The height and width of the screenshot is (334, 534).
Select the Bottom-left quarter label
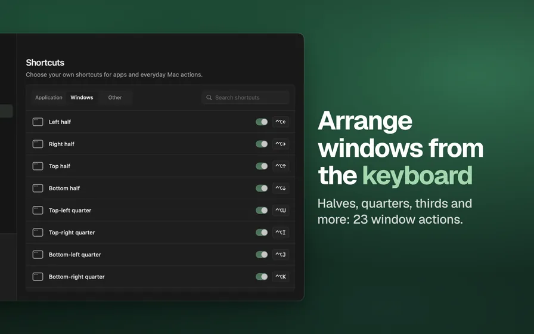pos(75,255)
